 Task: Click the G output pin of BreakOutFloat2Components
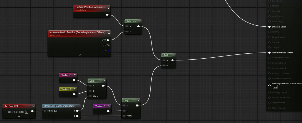click(77, 116)
